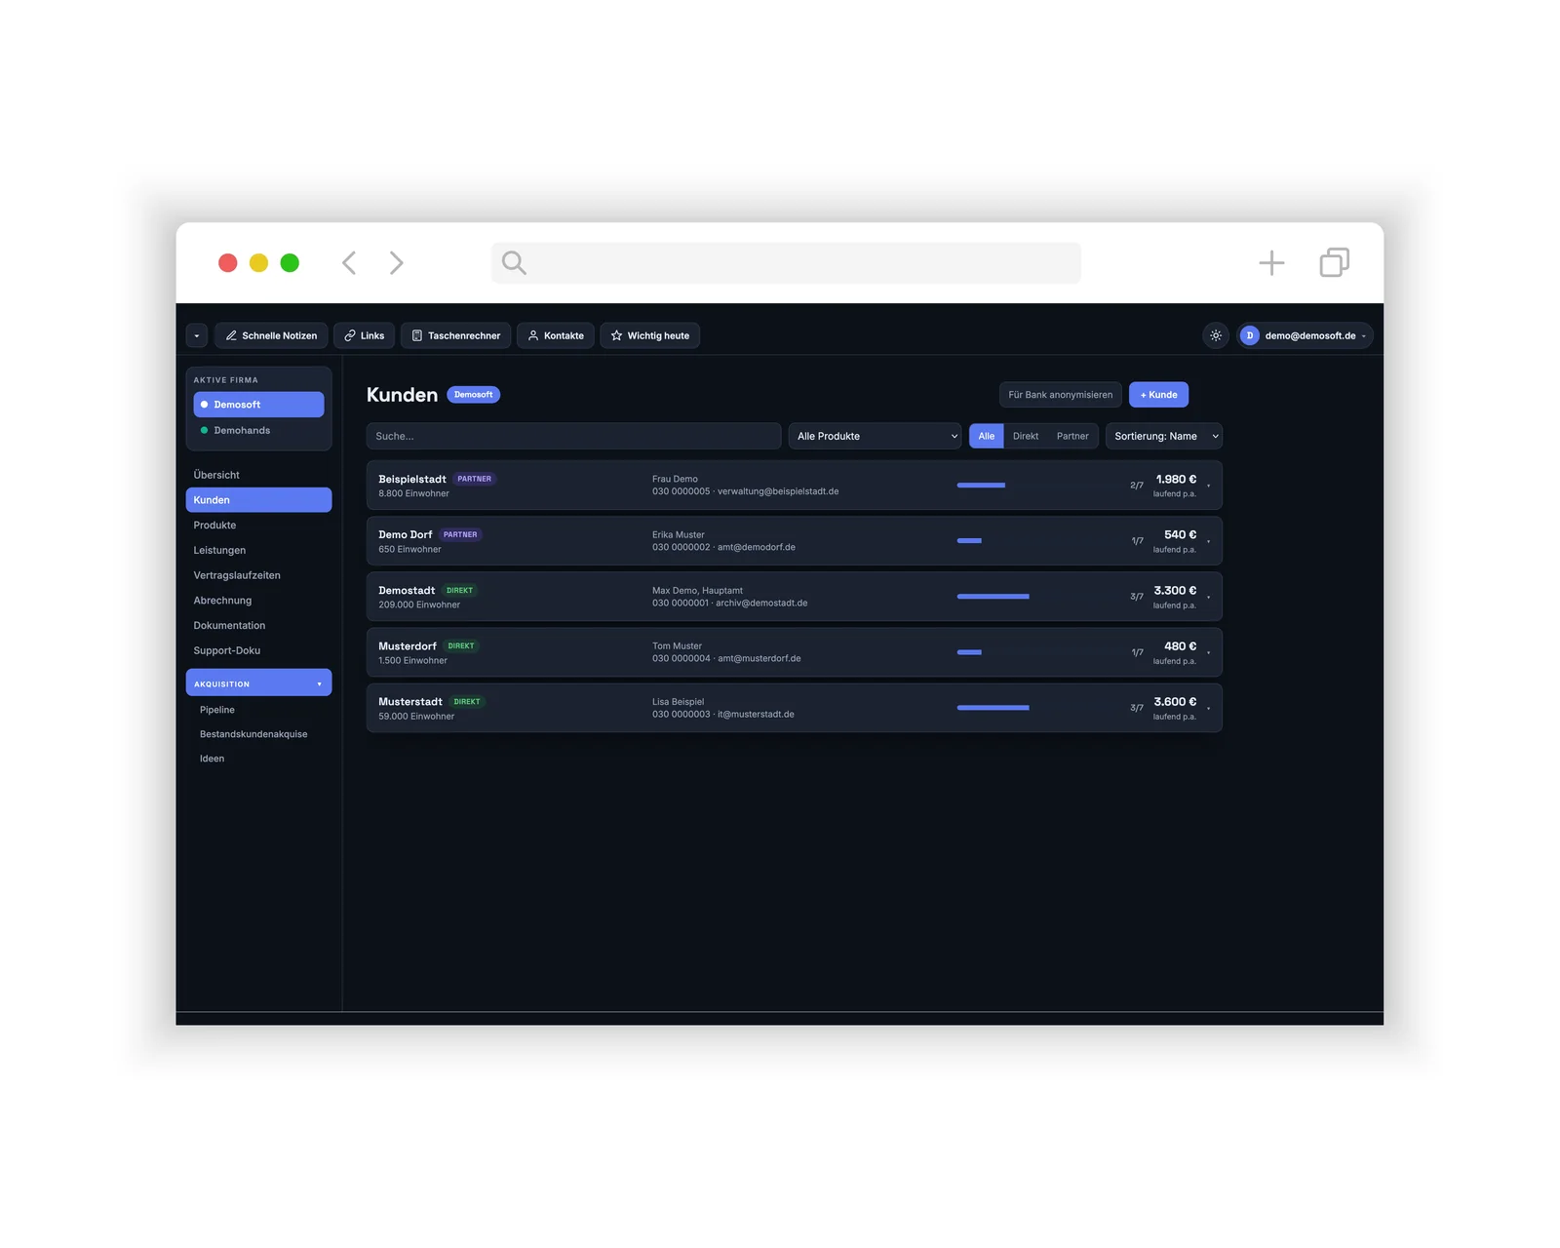Screen dimensions: 1560x1248
Task: Click the 3.300 € amount
Action: [x=1175, y=590]
